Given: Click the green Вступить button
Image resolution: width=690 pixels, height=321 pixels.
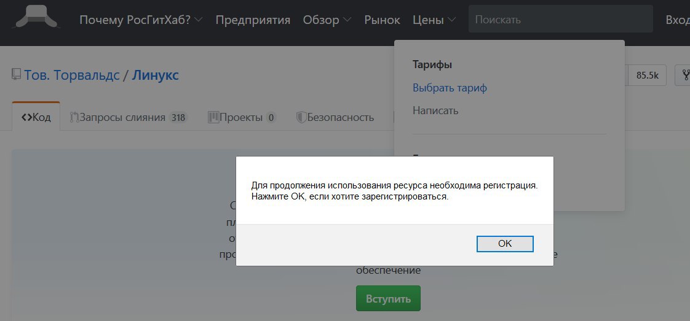Looking at the screenshot, I should [388, 299].
